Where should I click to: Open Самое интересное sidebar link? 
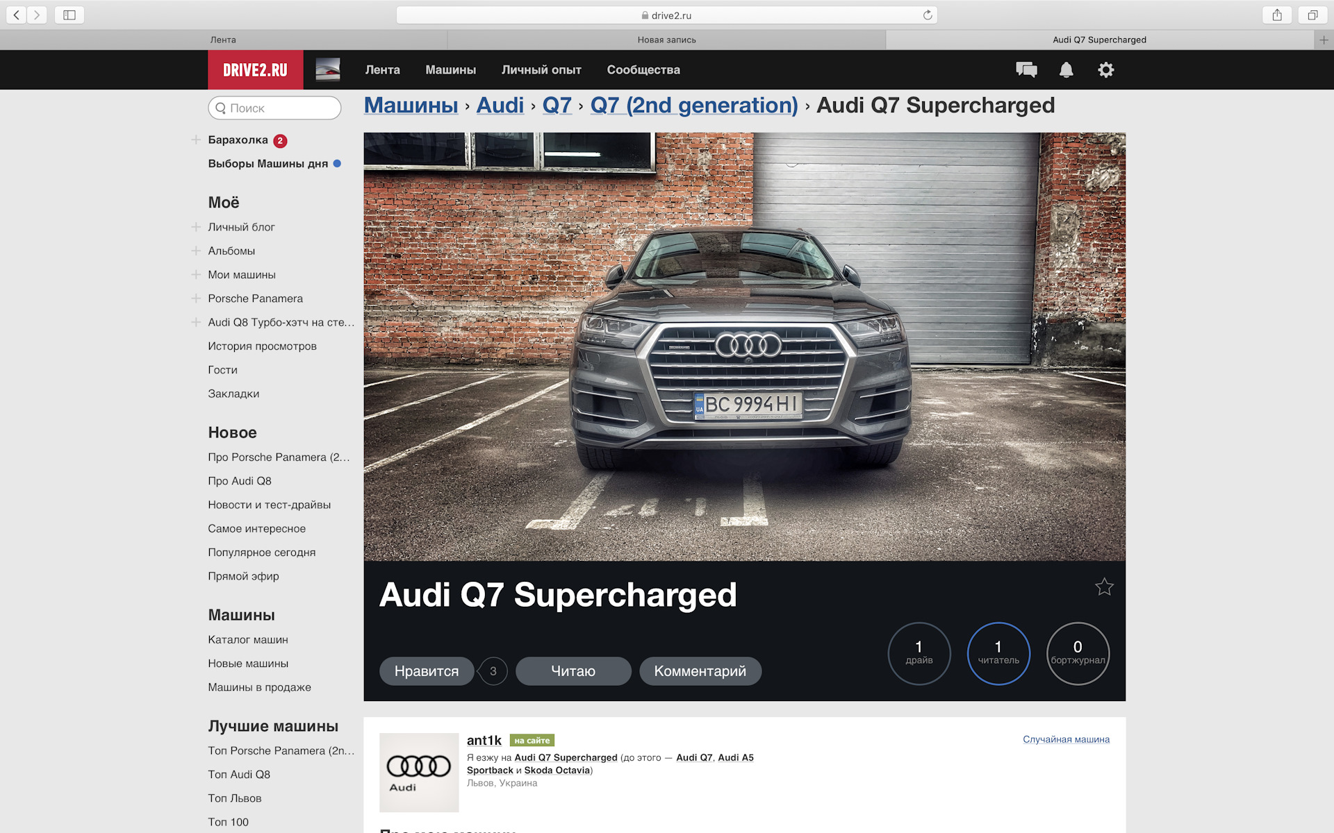(x=256, y=529)
